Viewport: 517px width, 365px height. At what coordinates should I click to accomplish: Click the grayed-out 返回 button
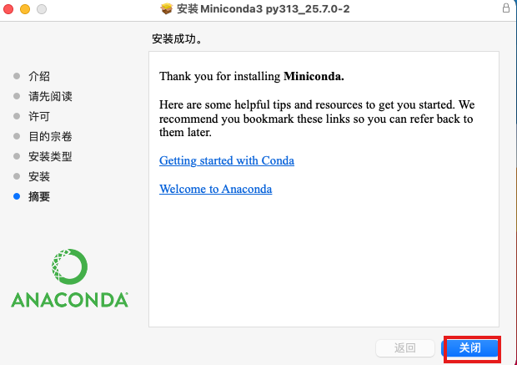tap(405, 347)
